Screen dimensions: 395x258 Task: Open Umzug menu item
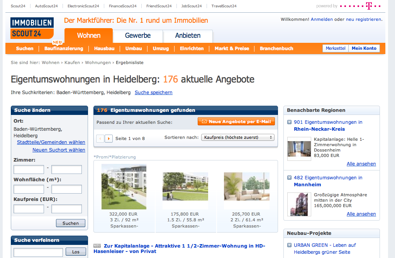pos(161,49)
